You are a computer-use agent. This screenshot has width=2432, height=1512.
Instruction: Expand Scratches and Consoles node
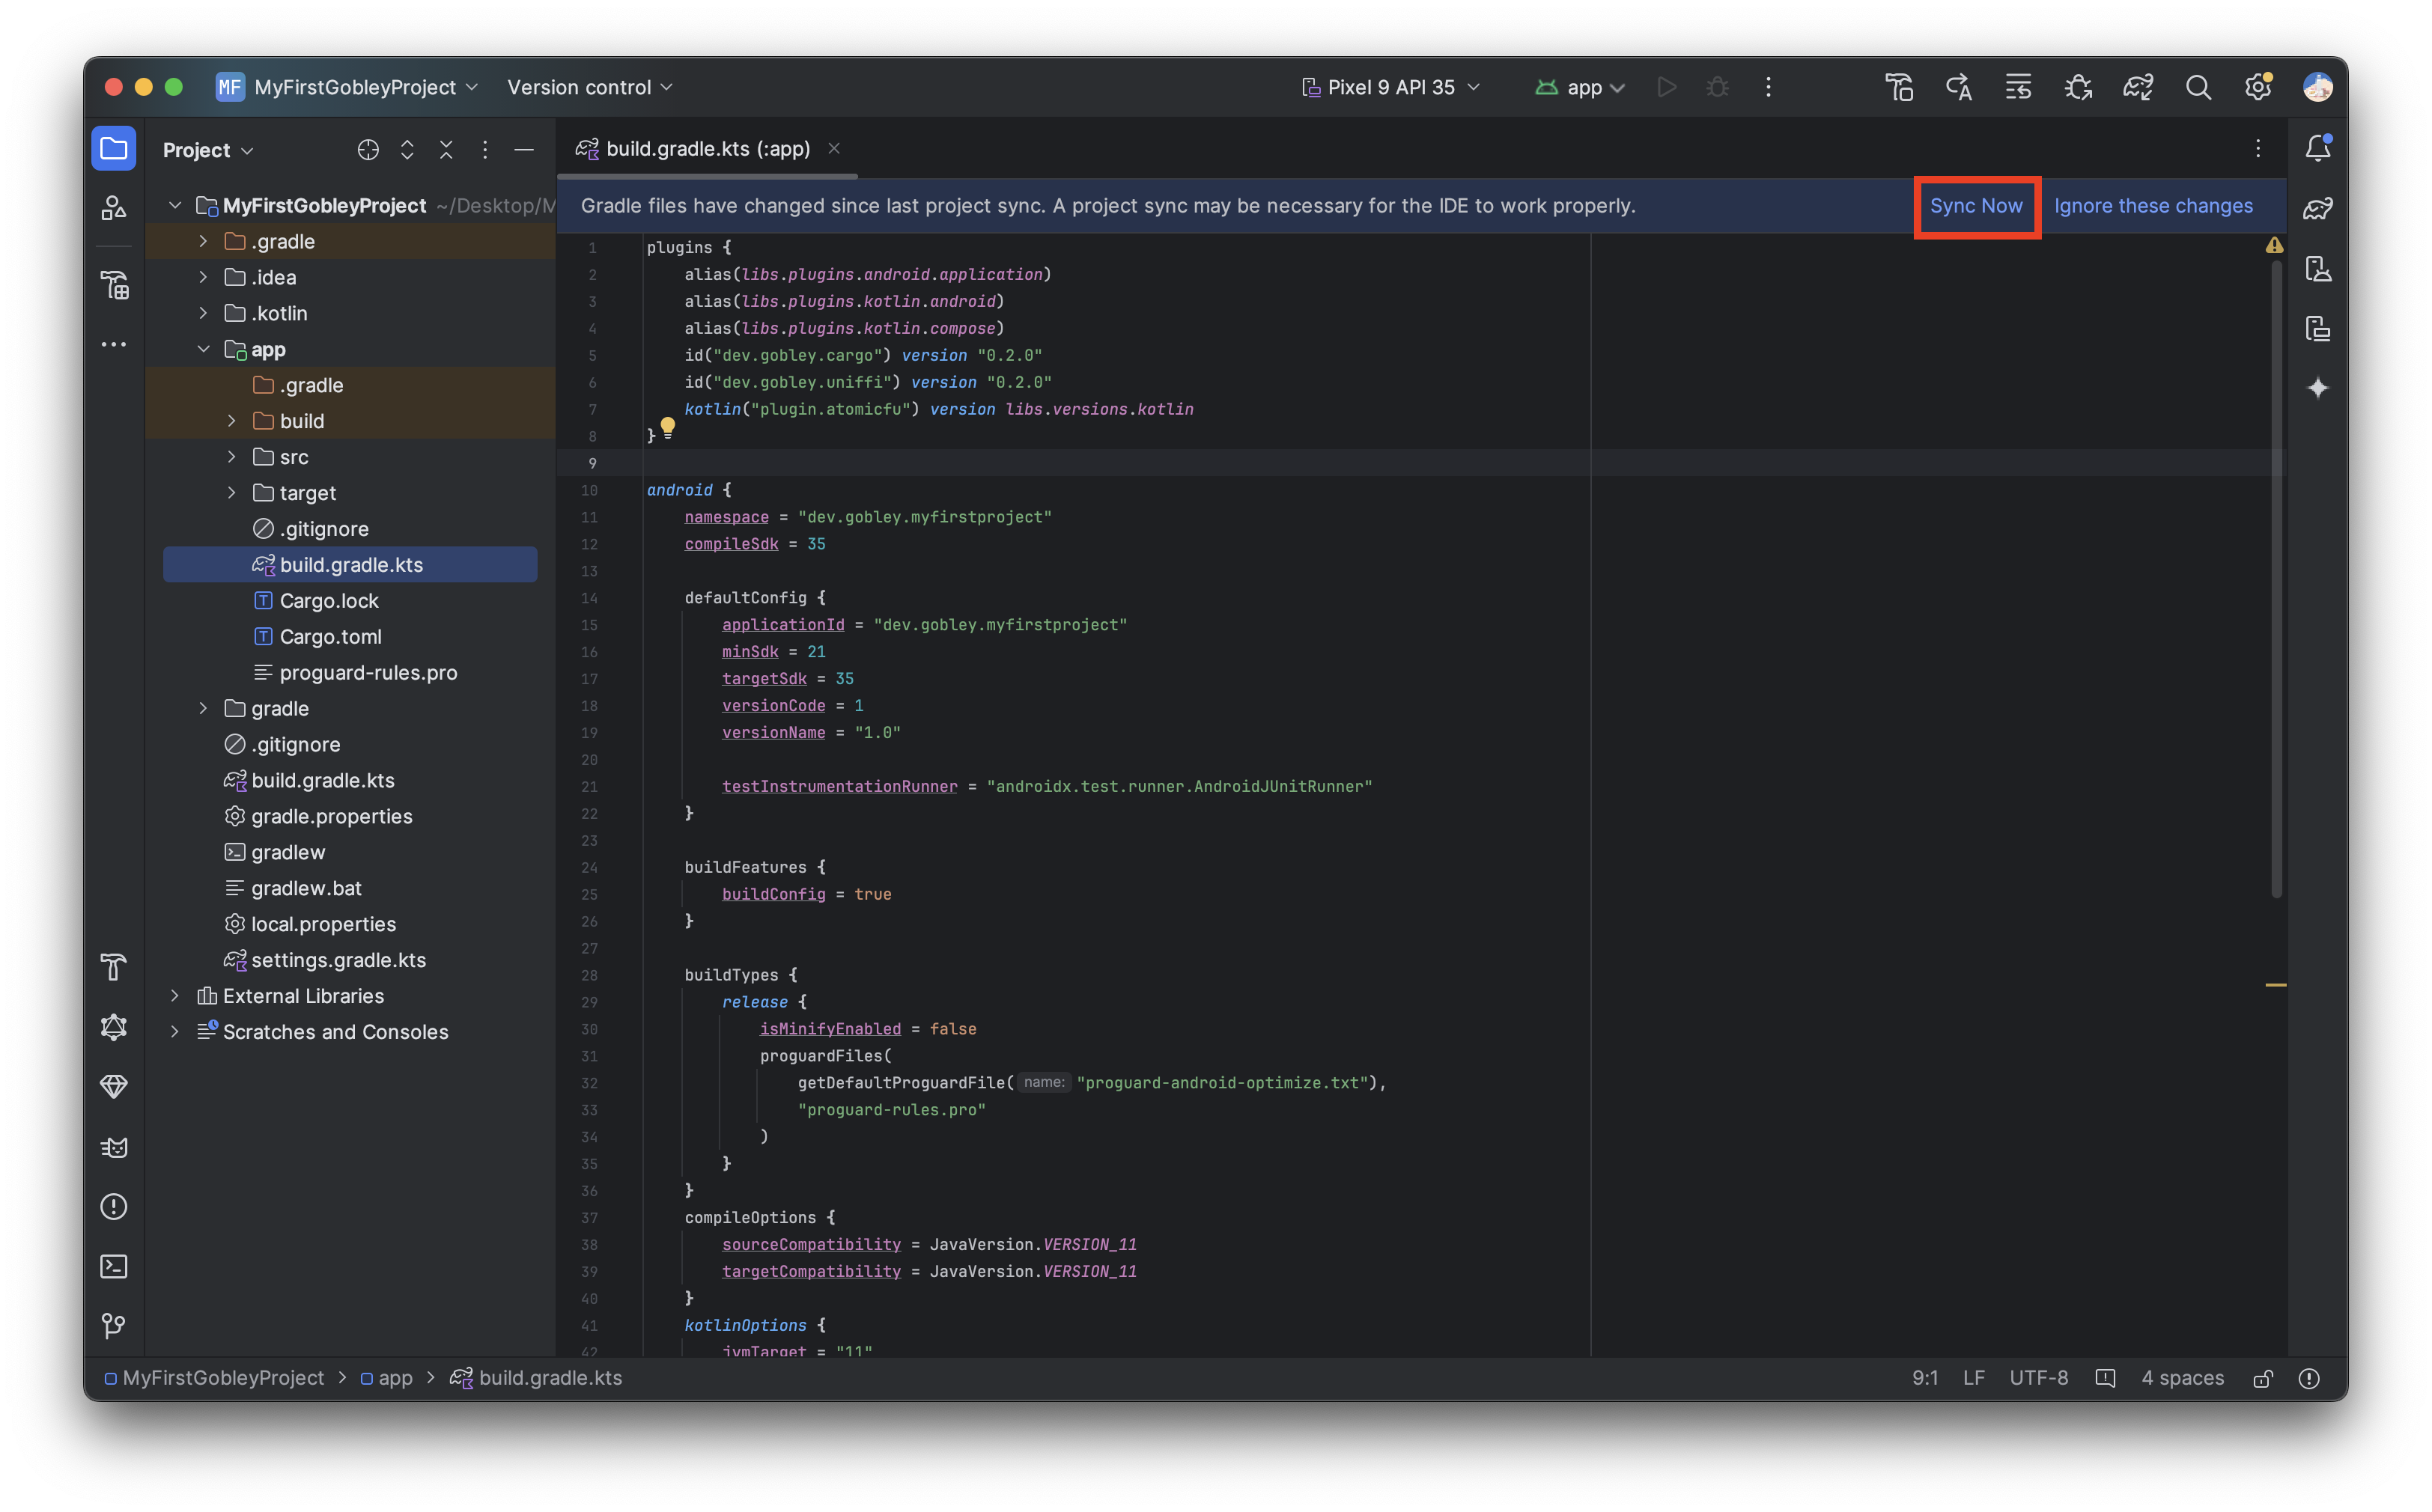pos(175,1032)
